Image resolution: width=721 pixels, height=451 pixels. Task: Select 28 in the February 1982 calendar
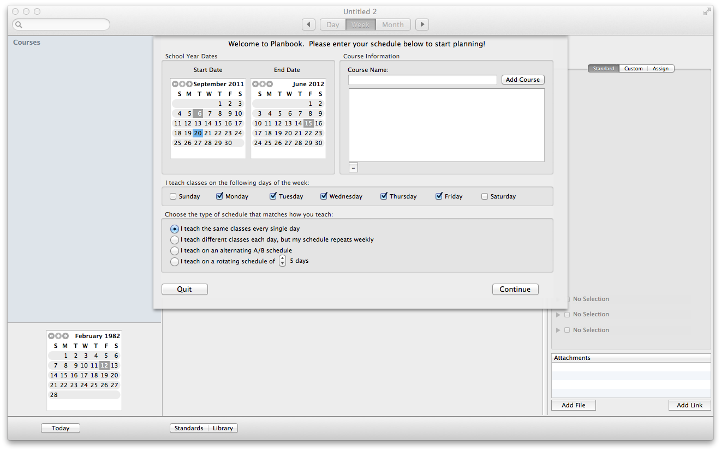tap(53, 395)
